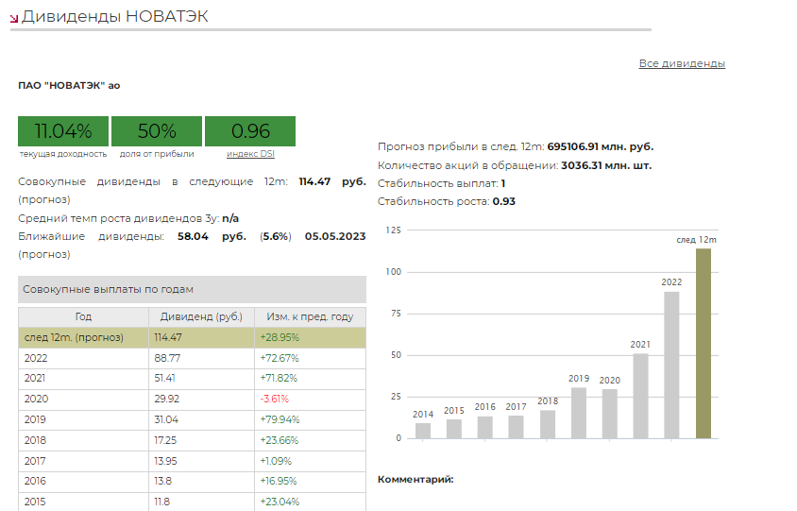Select the след 12m olive chart bar
Screen dimensions: 797x511
[x=703, y=343]
